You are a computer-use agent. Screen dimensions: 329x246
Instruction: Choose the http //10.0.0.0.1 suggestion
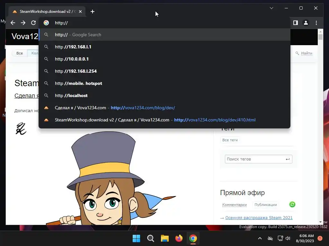(x=164, y=59)
